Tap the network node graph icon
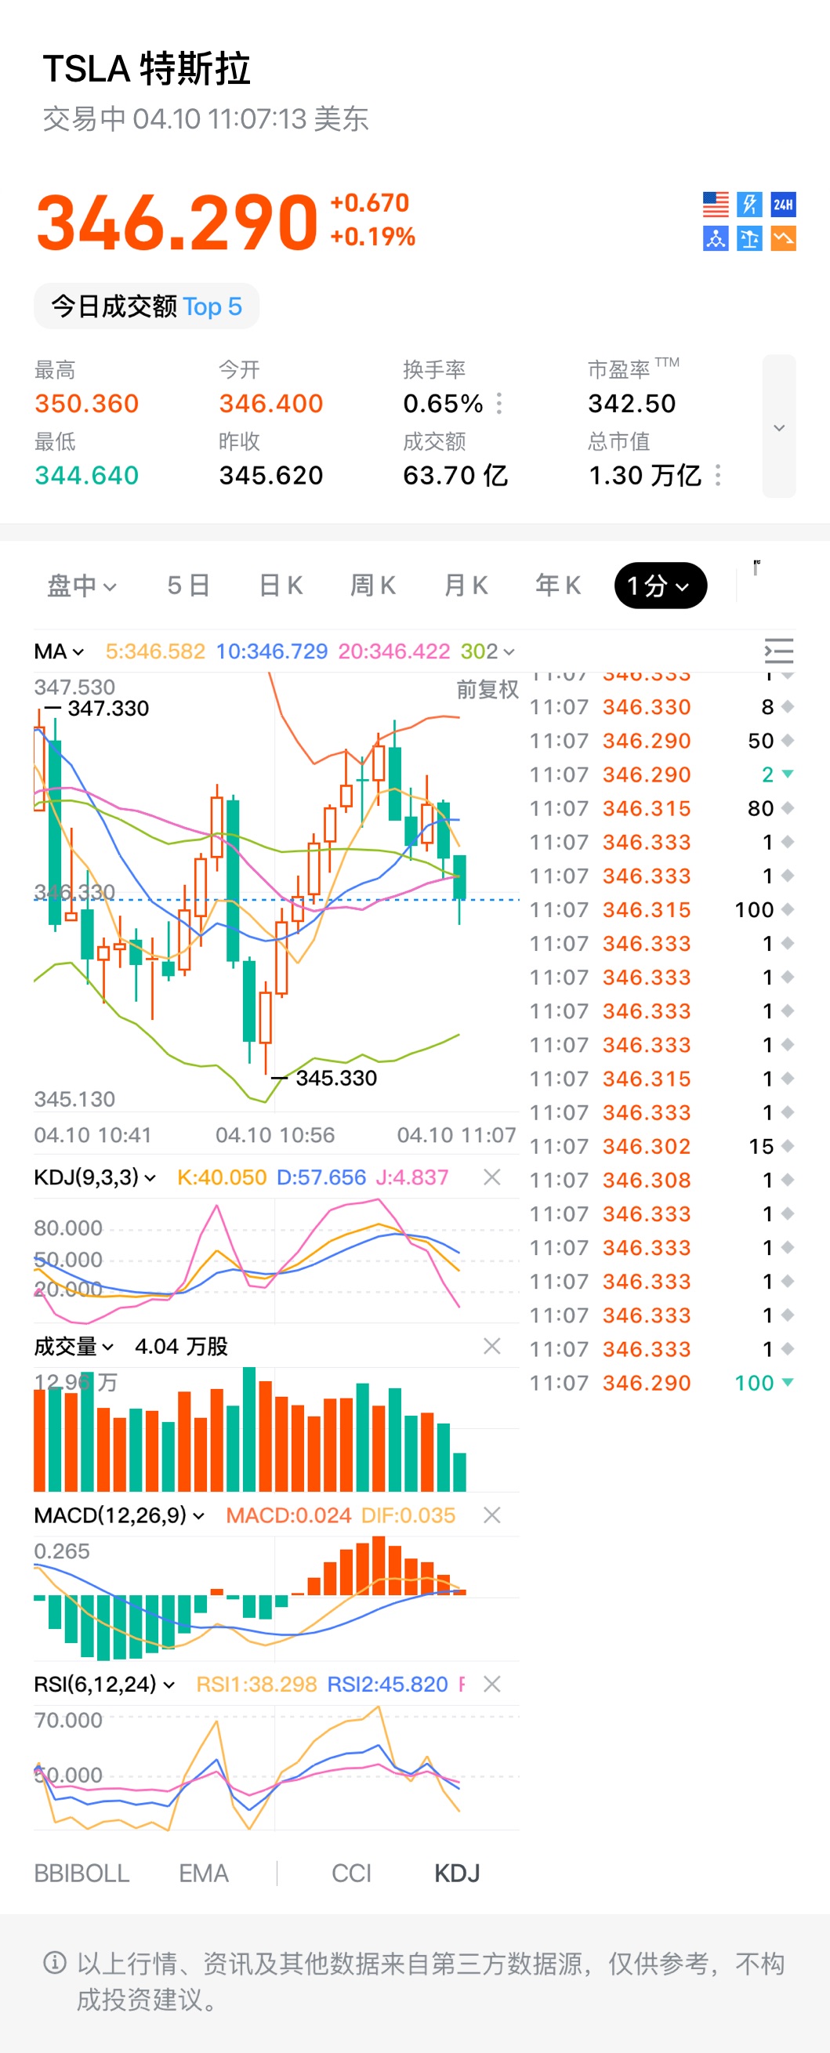Image resolution: width=830 pixels, height=2053 pixels. point(716,238)
